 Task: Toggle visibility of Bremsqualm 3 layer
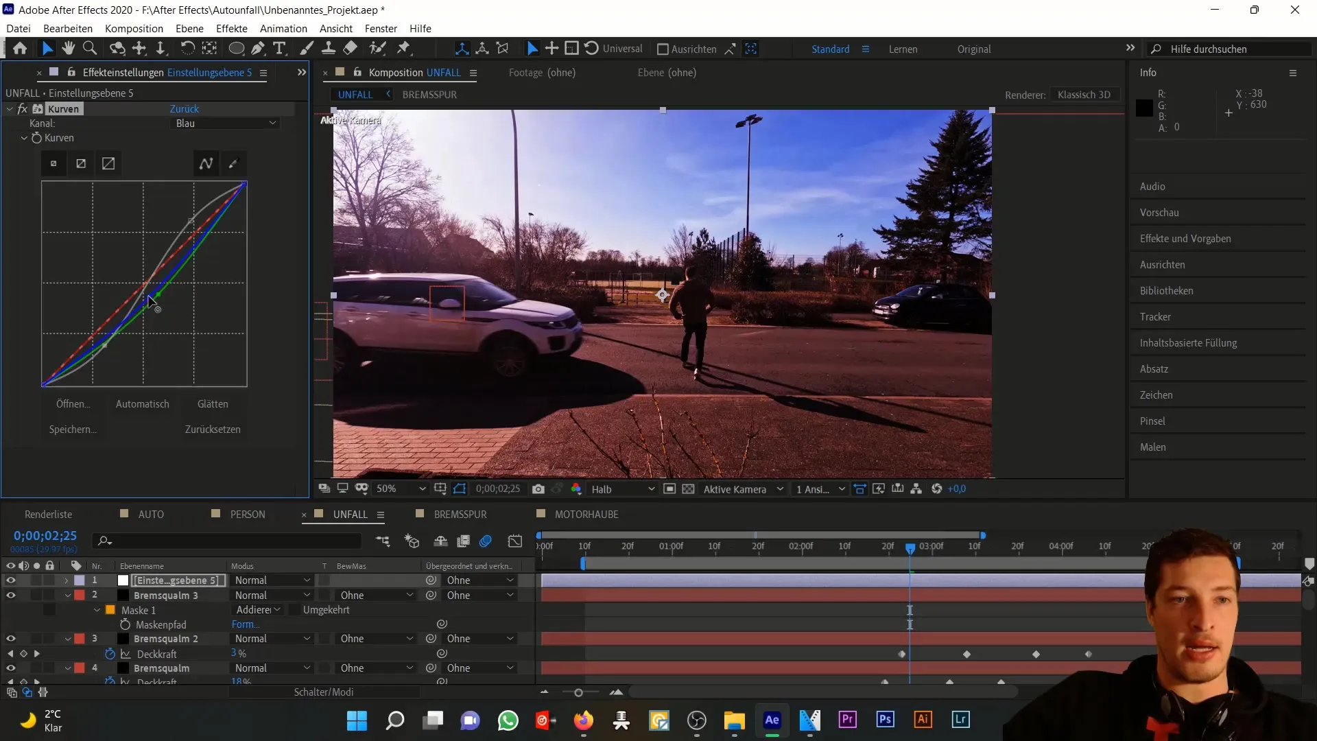point(10,596)
